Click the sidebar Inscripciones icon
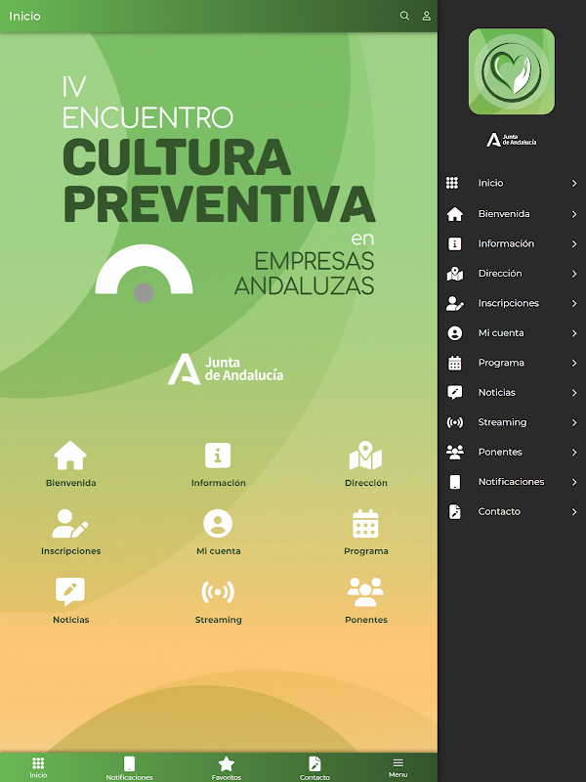The height and width of the screenshot is (782, 586). click(x=454, y=303)
